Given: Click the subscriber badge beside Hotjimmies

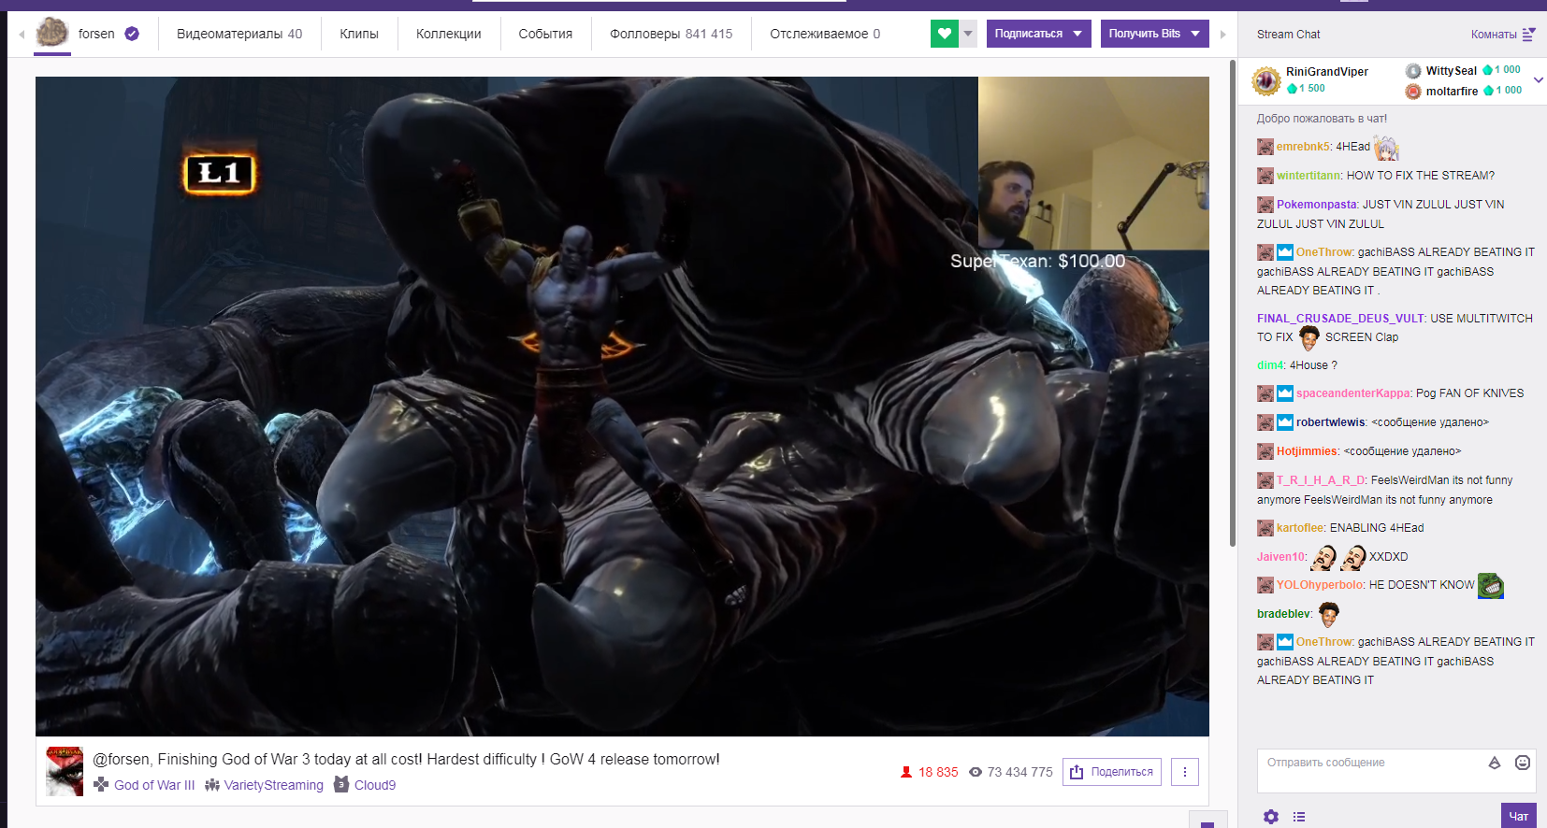Looking at the screenshot, I should pyautogui.click(x=1265, y=451).
